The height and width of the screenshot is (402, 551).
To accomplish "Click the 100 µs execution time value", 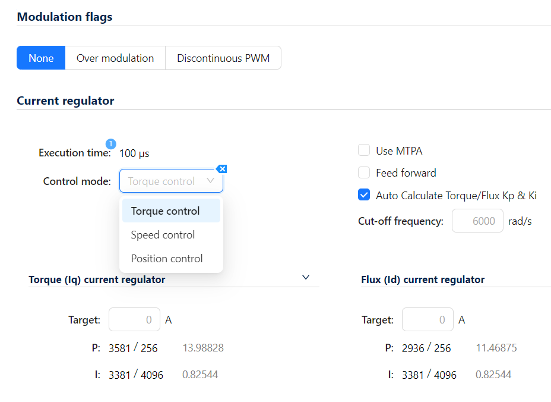I will pyautogui.click(x=134, y=153).
